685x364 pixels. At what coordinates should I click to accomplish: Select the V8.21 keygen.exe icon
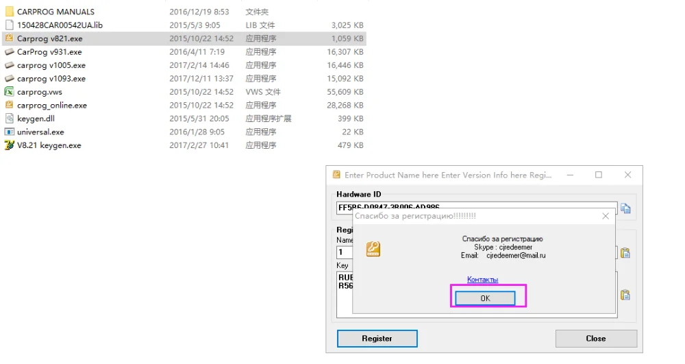(x=9, y=145)
